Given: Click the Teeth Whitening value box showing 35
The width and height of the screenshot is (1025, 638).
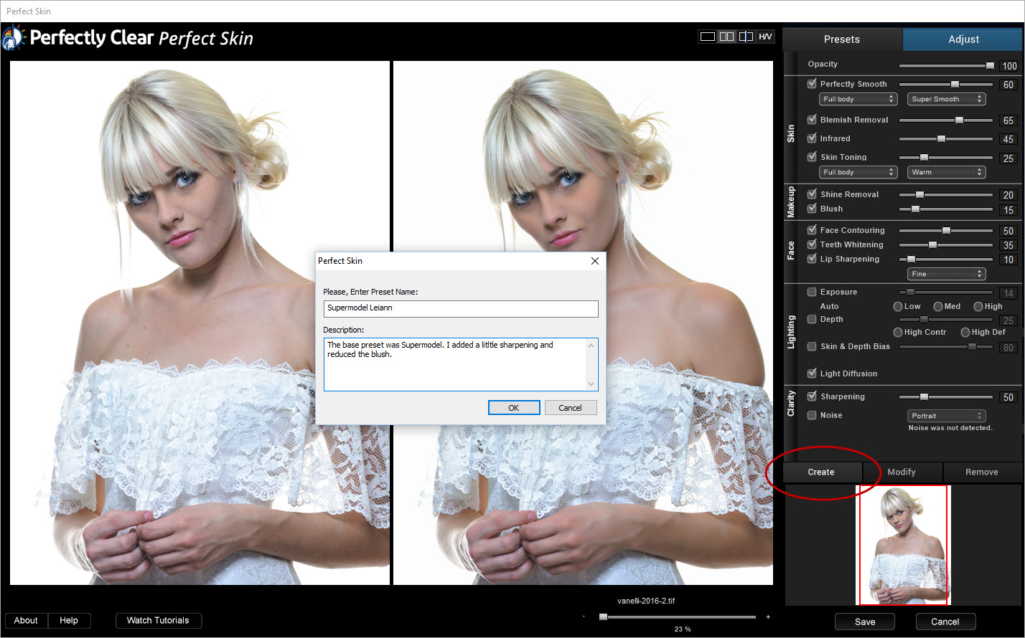Looking at the screenshot, I should [x=1008, y=244].
